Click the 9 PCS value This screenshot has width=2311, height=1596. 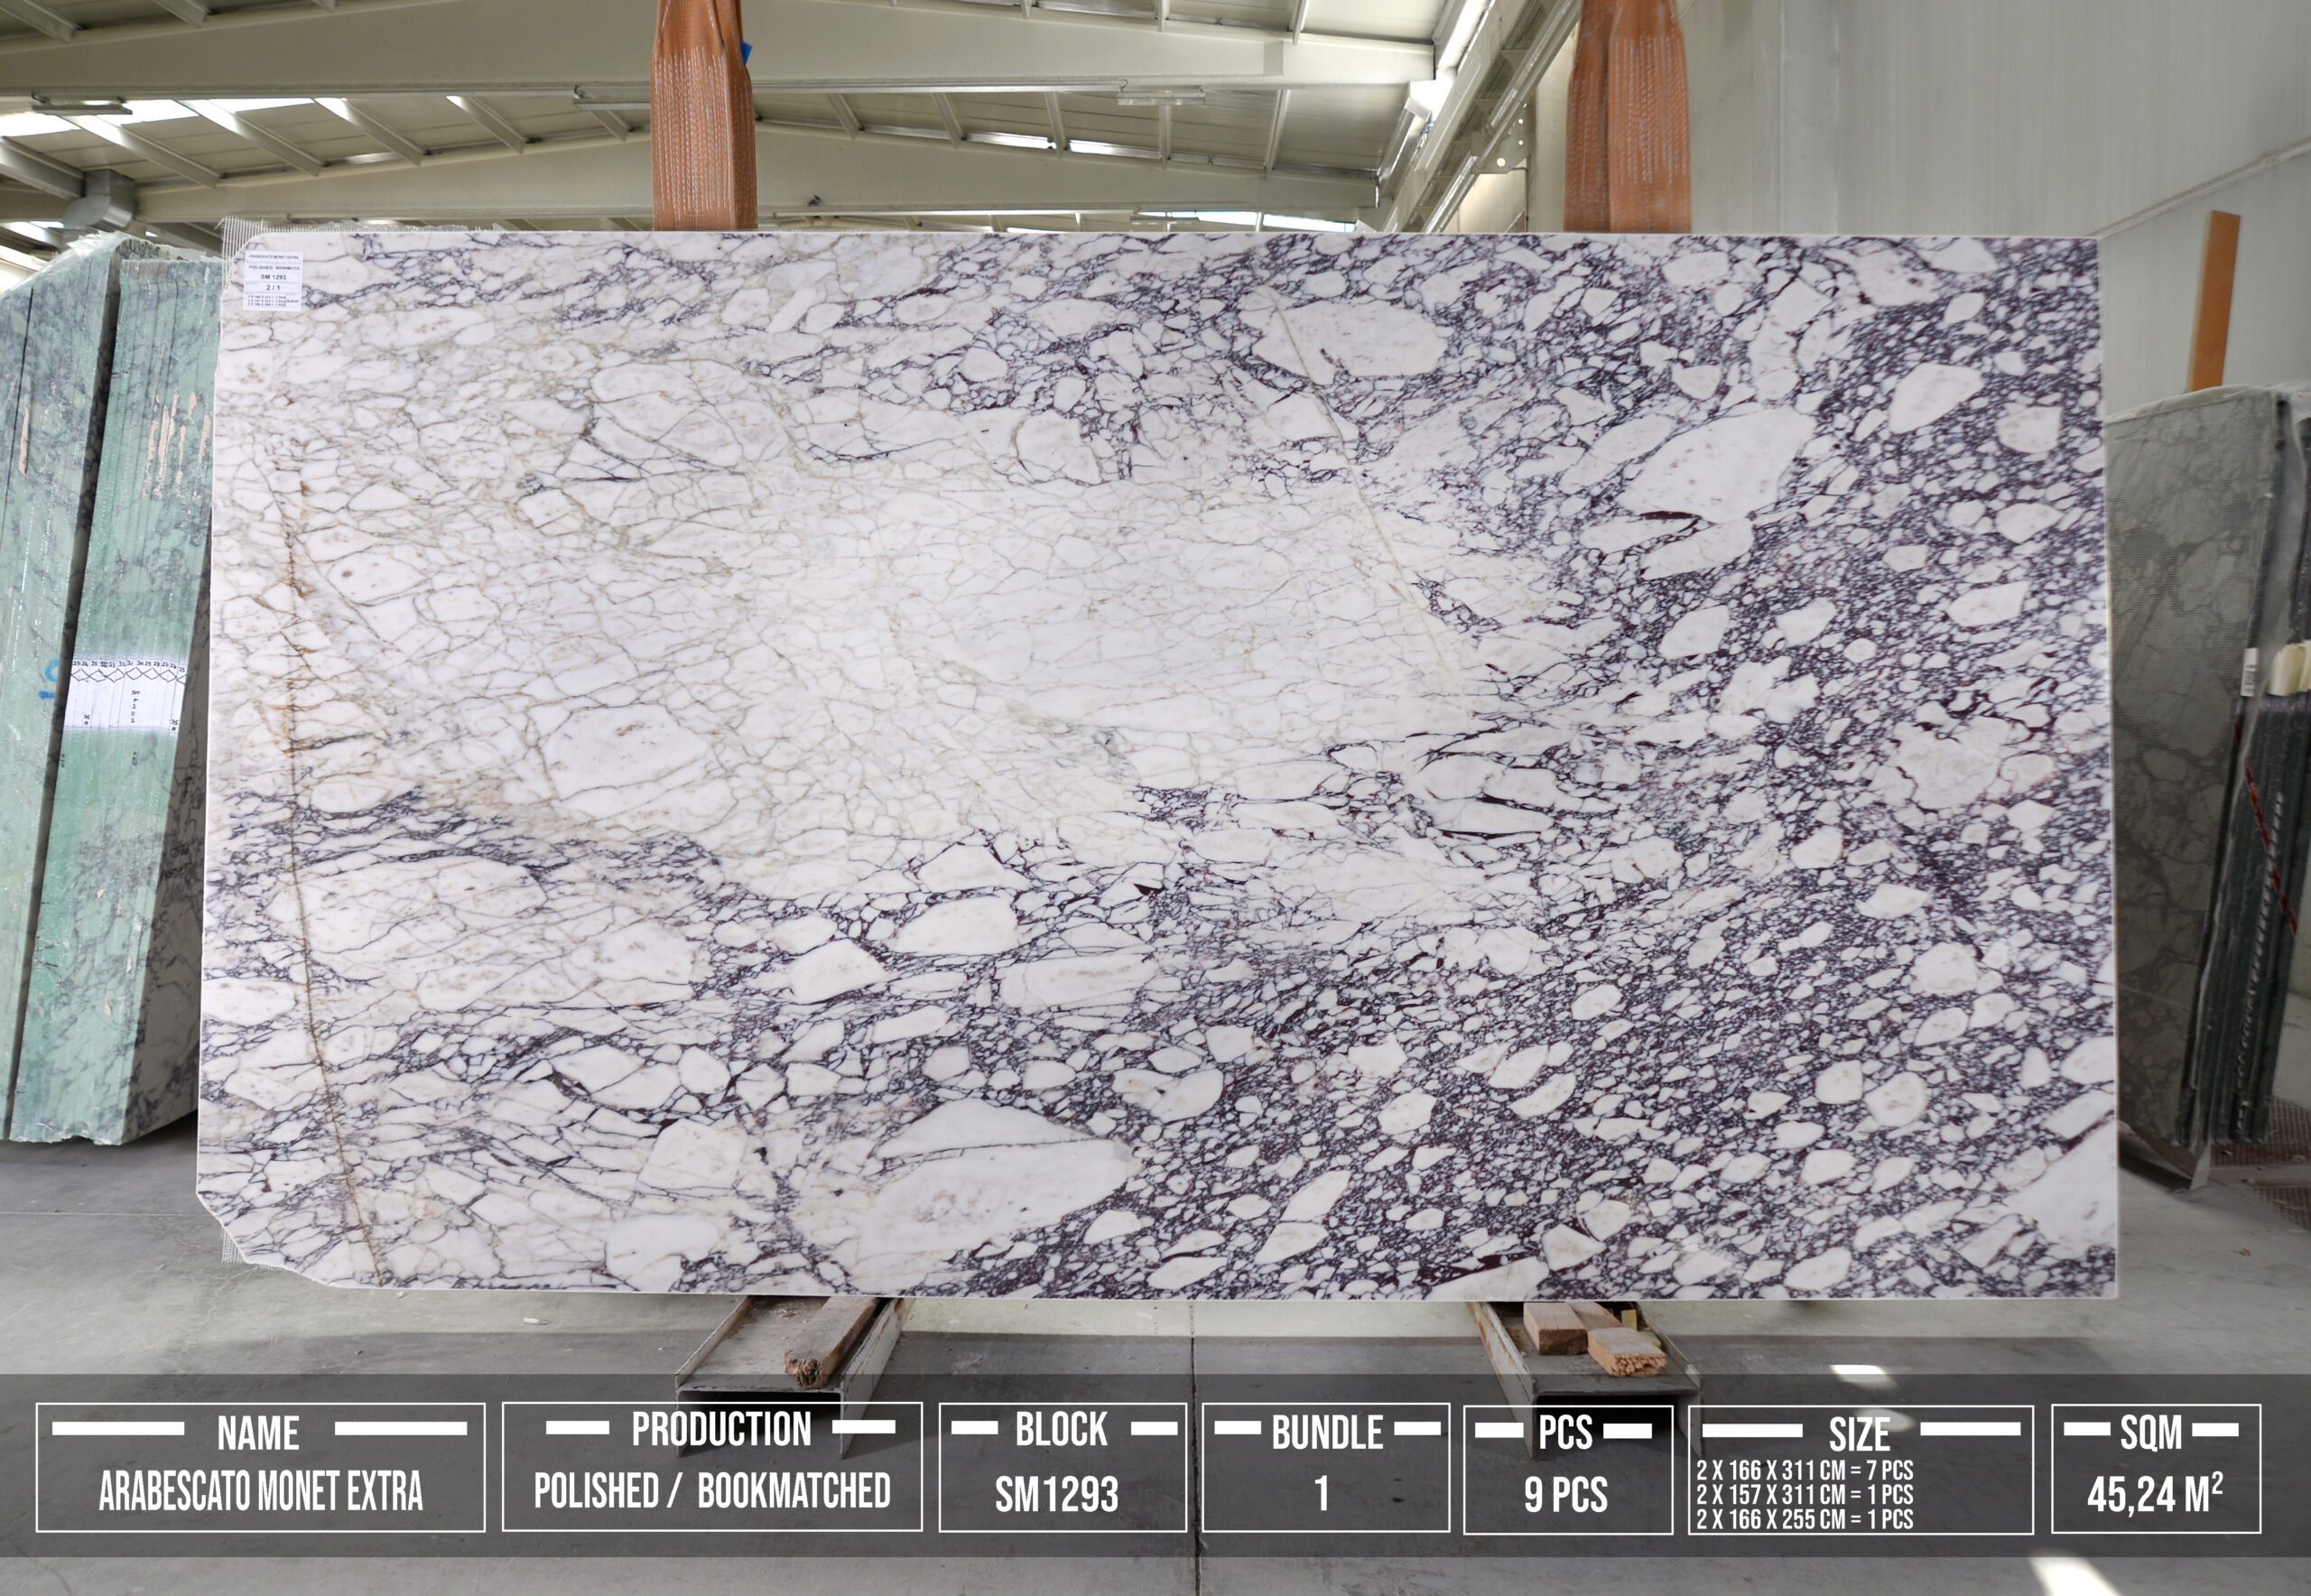click(x=1565, y=1494)
